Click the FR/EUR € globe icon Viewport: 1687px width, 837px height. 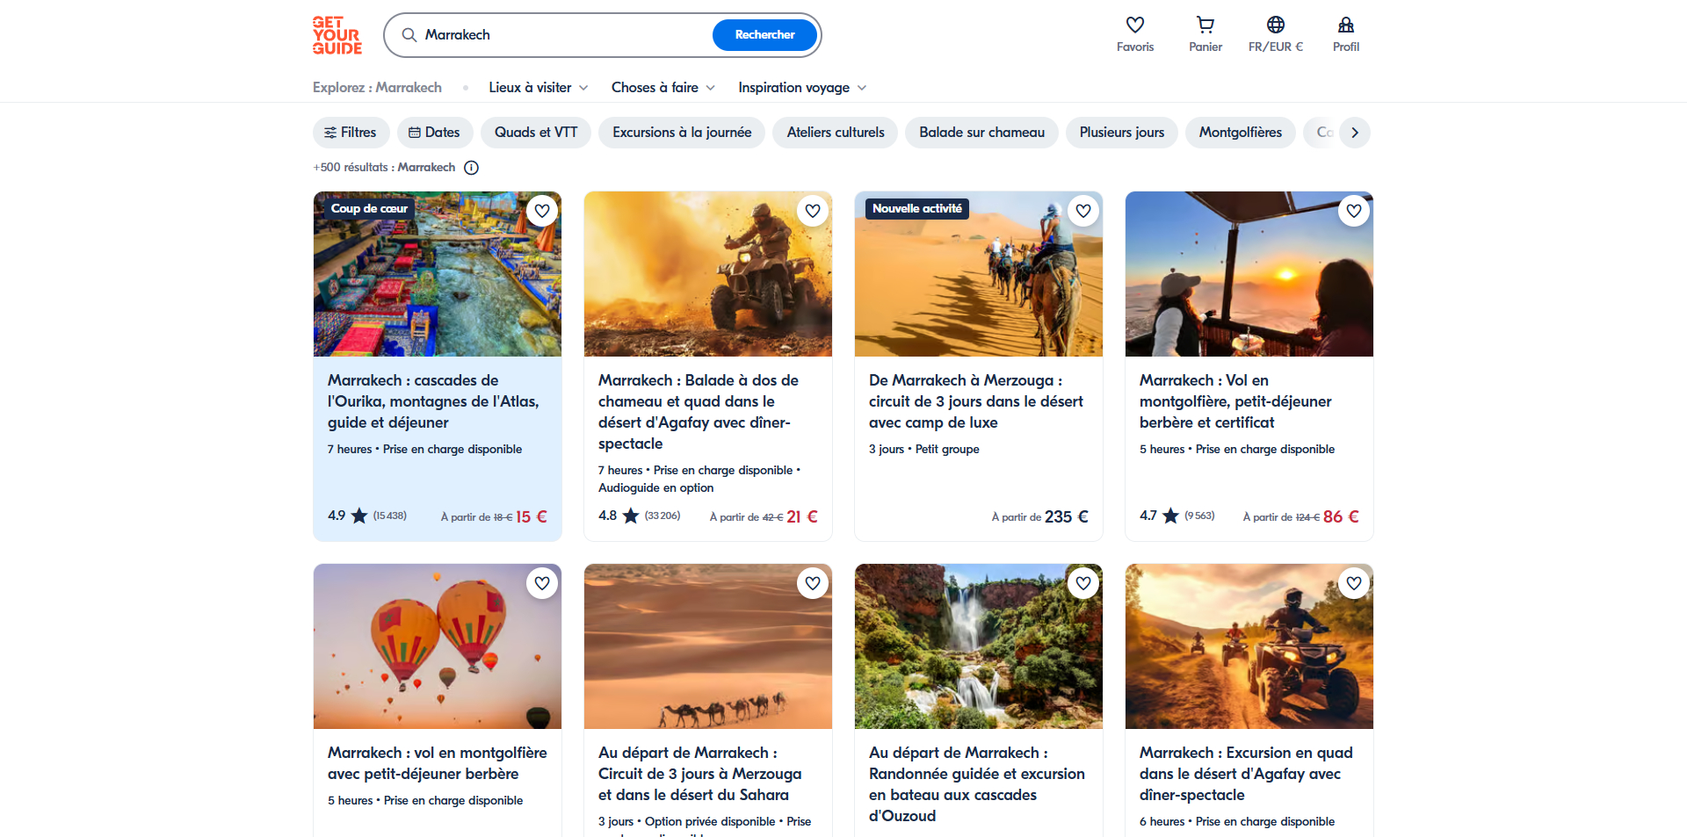[x=1276, y=25]
